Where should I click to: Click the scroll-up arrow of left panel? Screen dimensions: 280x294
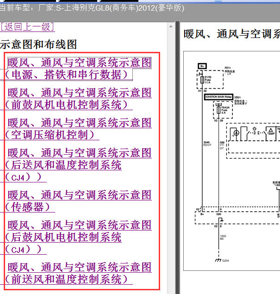coord(171,26)
